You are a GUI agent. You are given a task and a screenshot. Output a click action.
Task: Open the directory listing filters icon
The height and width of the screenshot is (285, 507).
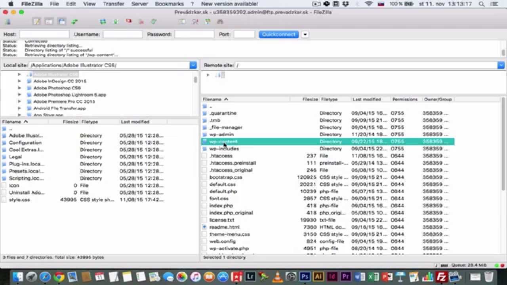pos(182,22)
